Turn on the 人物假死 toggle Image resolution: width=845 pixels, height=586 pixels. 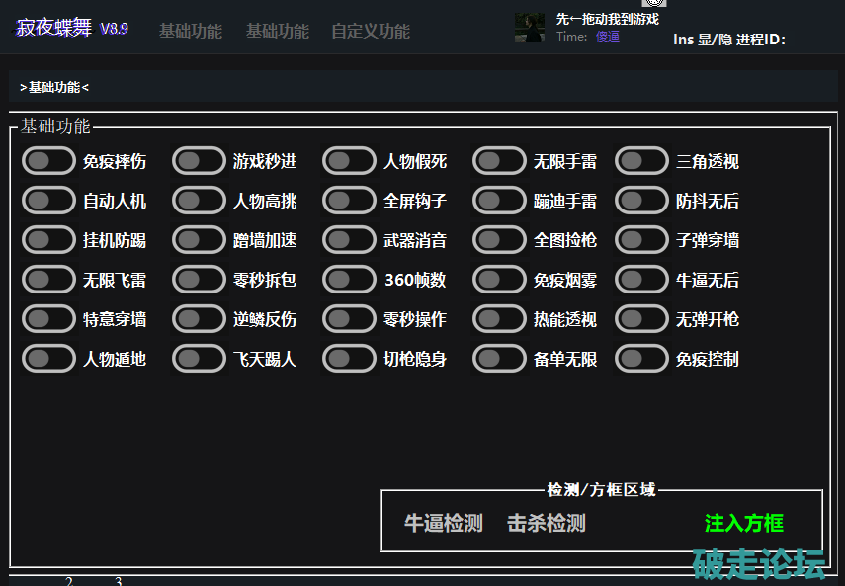click(x=349, y=161)
